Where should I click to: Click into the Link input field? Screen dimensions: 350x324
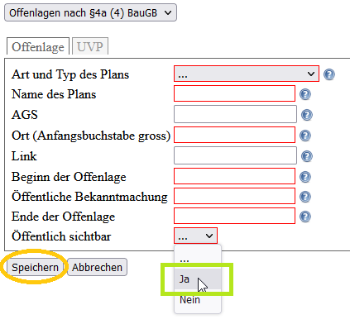tap(235, 155)
